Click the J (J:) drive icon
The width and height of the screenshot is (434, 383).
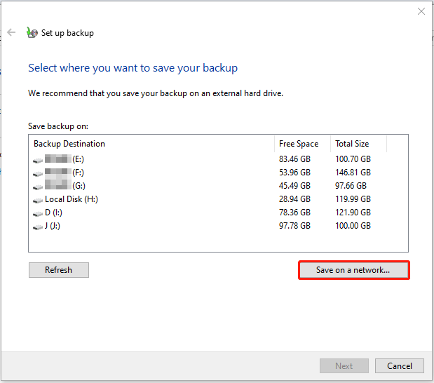(38, 227)
